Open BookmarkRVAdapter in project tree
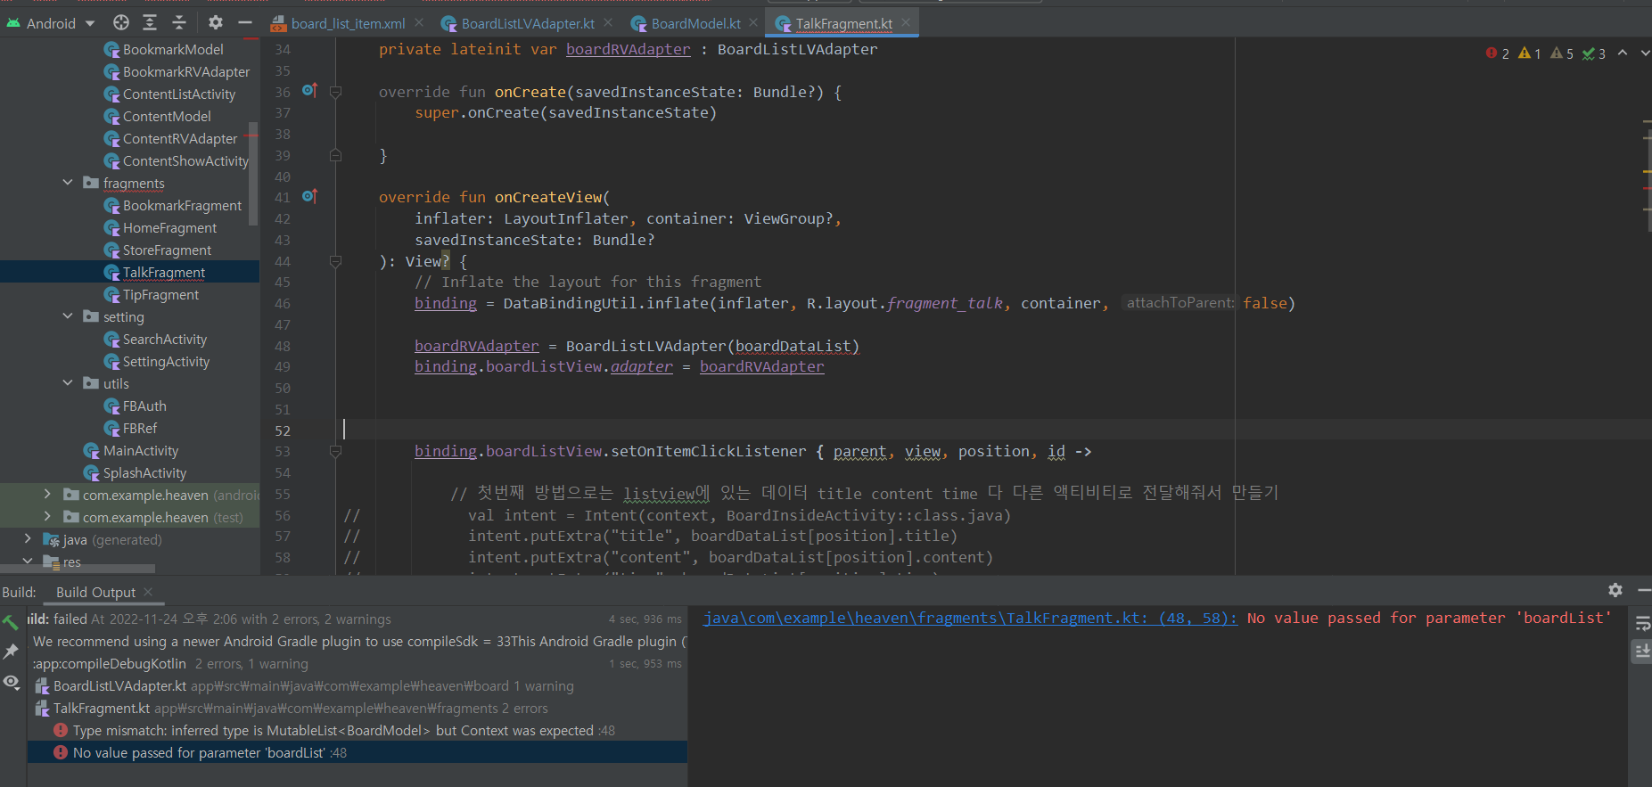 186,71
